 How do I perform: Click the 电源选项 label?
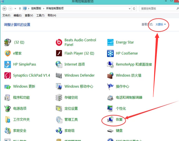(x=20, y=108)
